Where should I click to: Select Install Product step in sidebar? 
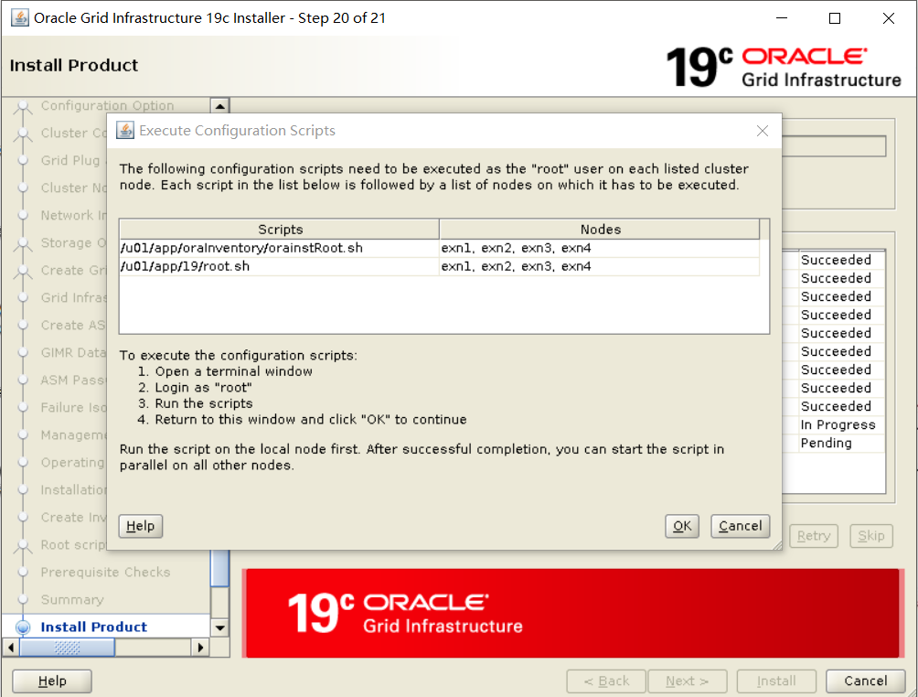(x=93, y=627)
